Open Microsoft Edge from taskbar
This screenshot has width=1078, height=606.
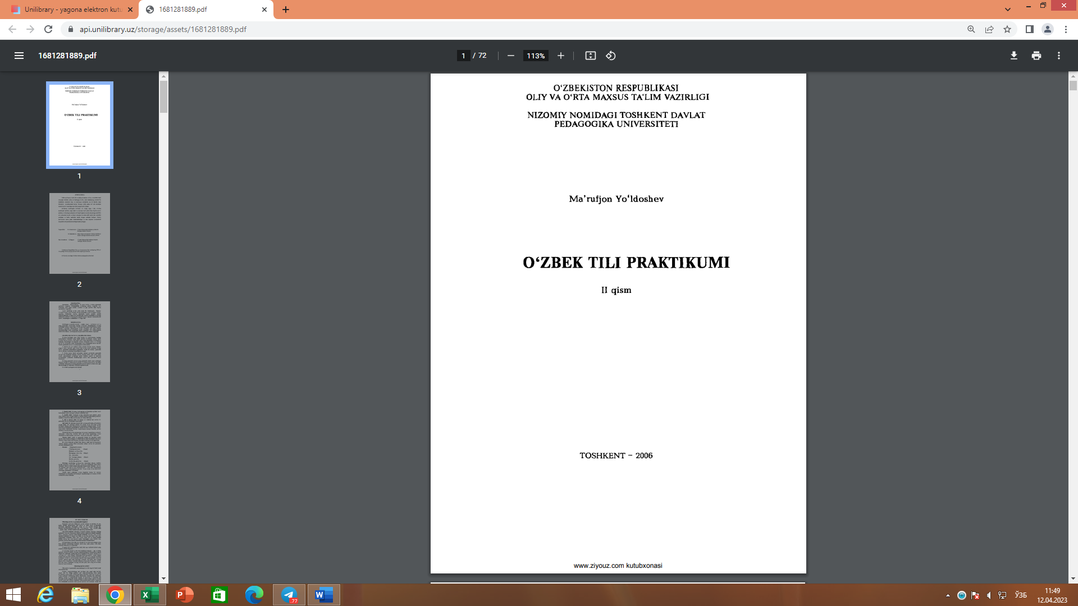(254, 595)
